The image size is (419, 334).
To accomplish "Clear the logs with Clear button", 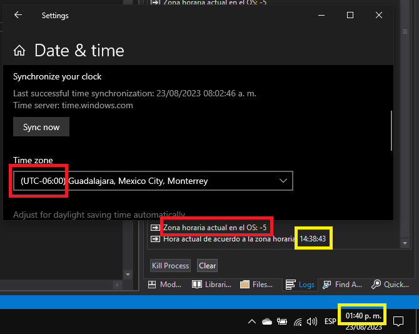I will click(208, 266).
